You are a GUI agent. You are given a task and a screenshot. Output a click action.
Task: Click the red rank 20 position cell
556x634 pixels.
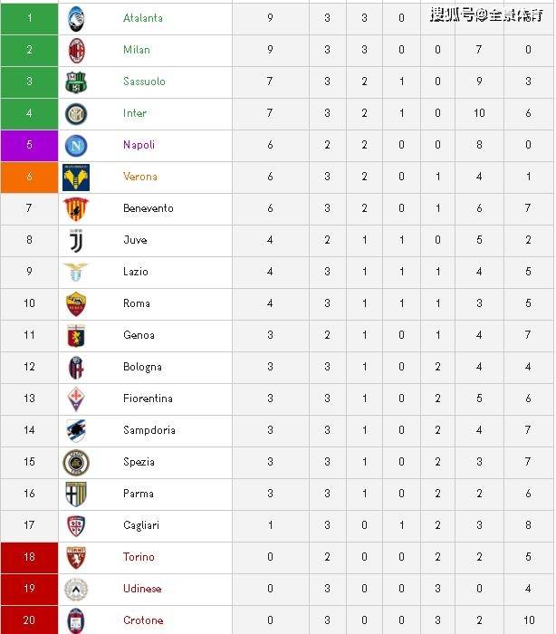tap(29, 620)
